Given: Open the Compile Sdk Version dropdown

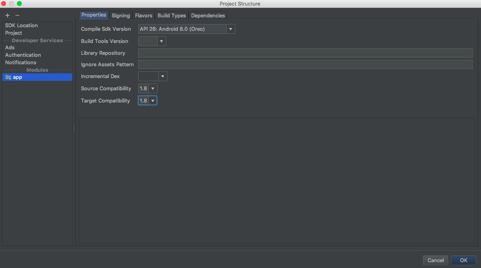Looking at the screenshot, I should pyautogui.click(x=230, y=29).
